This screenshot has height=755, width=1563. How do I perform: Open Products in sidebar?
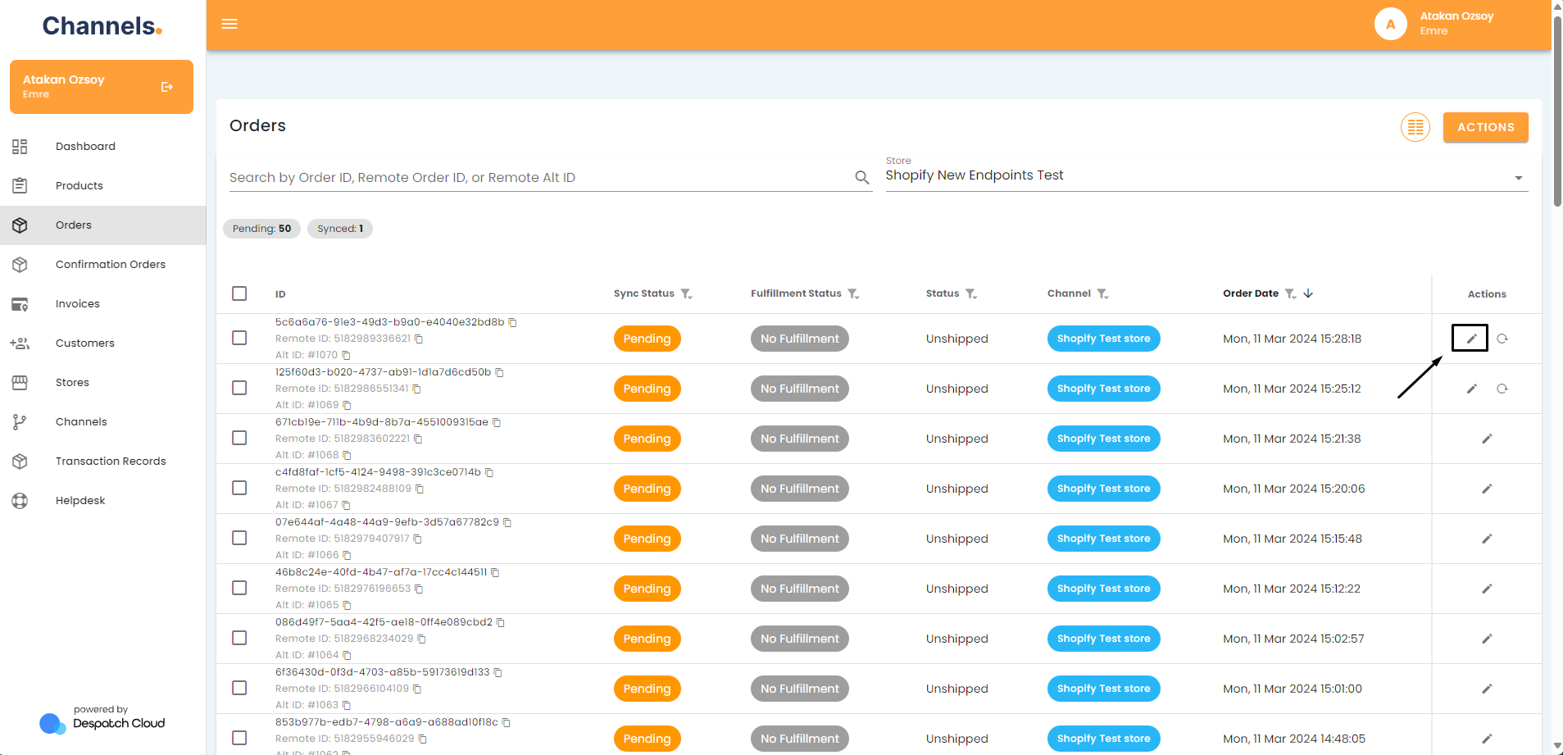(x=102, y=186)
